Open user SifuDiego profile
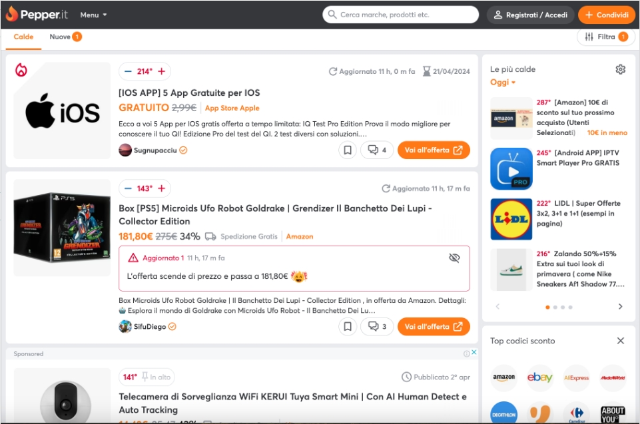The width and height of the screenshot is (640, 424). tap(147, 326)
